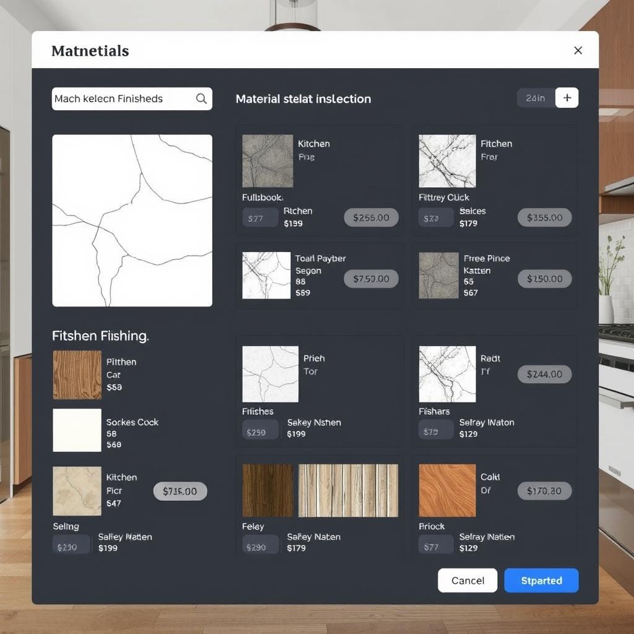634x634 pixels.
Task: Click the $244.00 price pill
Action: pos(545,374)
